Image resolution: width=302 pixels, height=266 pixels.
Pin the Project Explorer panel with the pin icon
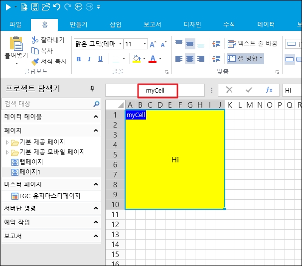tap(92, 89)
